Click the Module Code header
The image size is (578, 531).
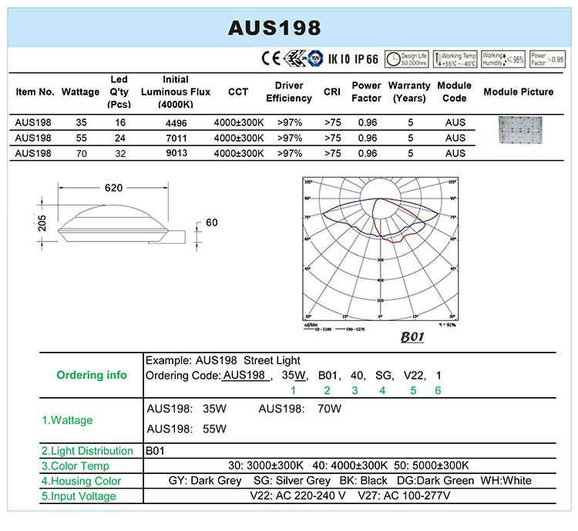click(455, 92)
